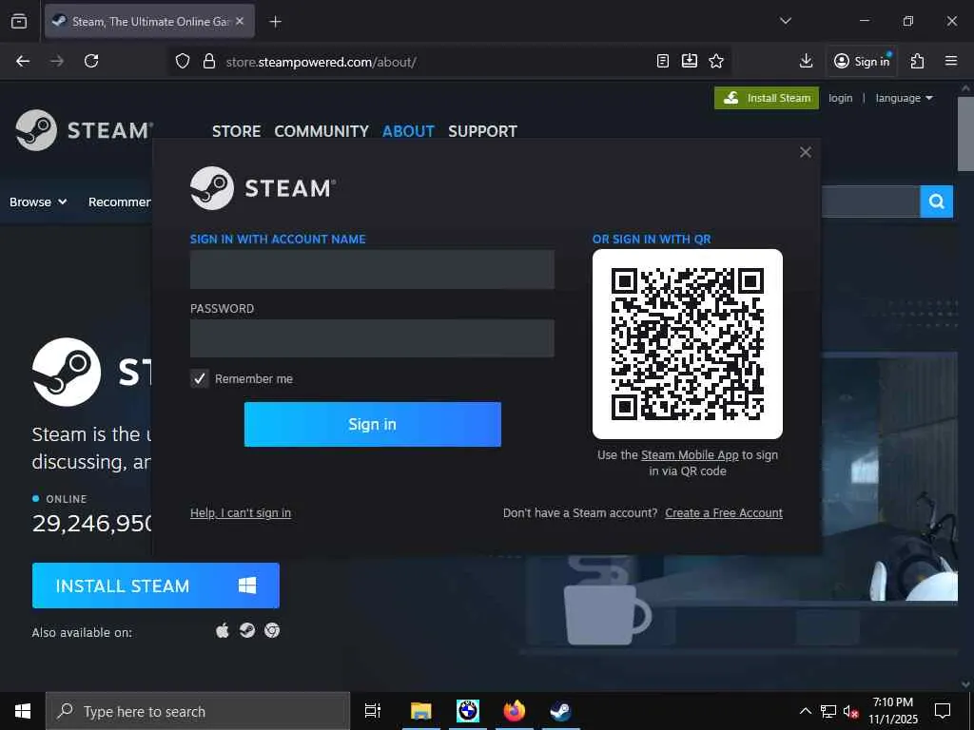Image resolution: width=974 pixels, height=730 pixels.
Task: Click the green Install Steam header button
Action: 767,98
